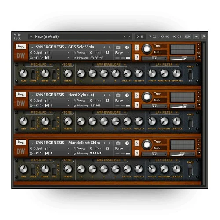This screenshot has width=220, height=220.
Task: Click the Rate knob on Mandelbrot Chim
Action: tap(23, 169)
